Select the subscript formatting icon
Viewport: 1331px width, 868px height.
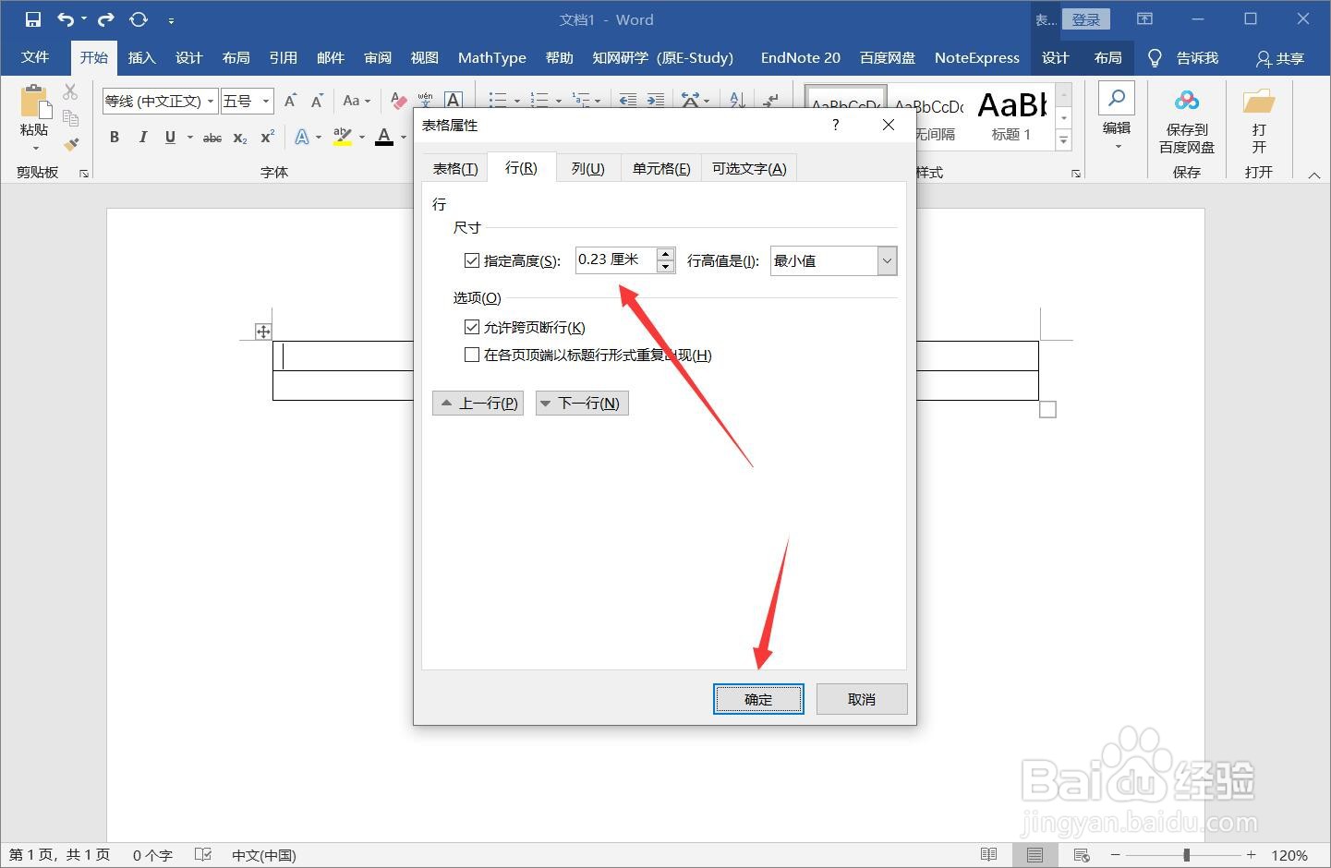(238, 137)
